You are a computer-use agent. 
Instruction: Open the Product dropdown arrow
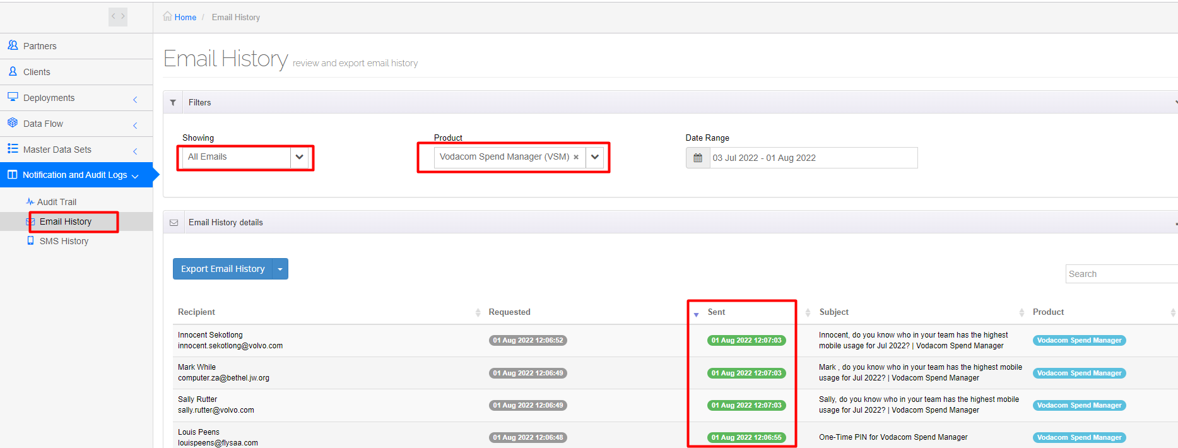point(595,157)
